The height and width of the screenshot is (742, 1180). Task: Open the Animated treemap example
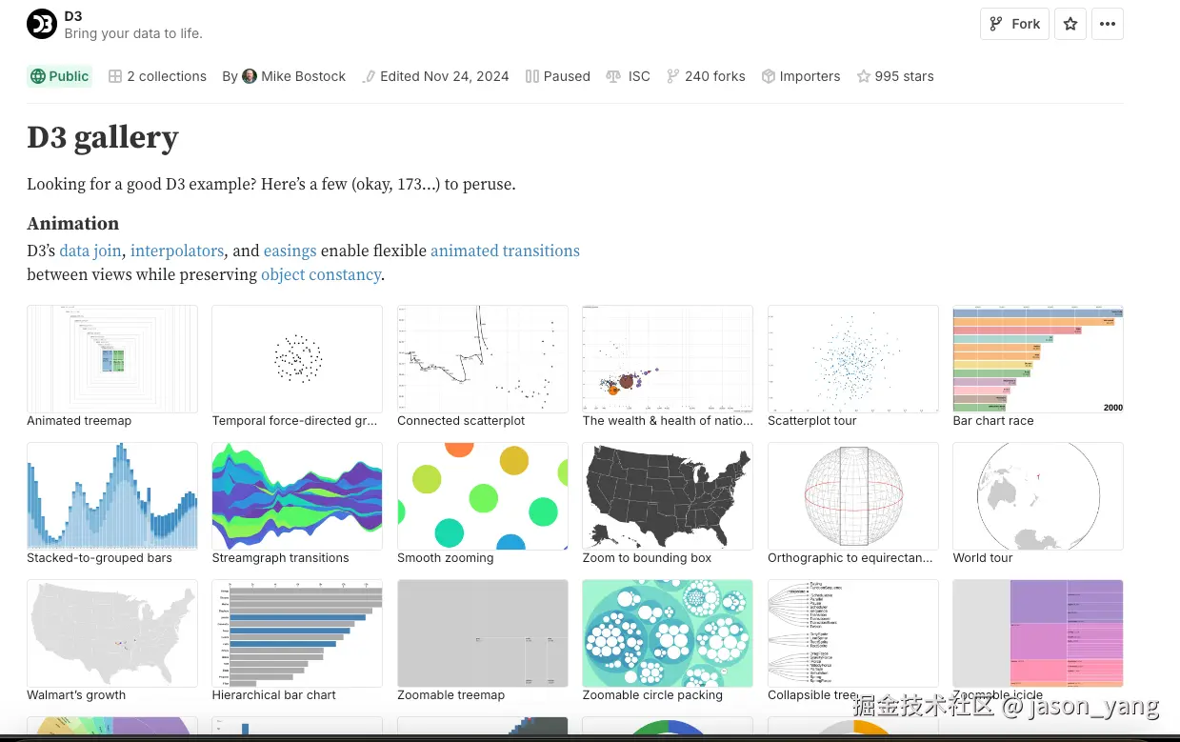coord(112,359)
